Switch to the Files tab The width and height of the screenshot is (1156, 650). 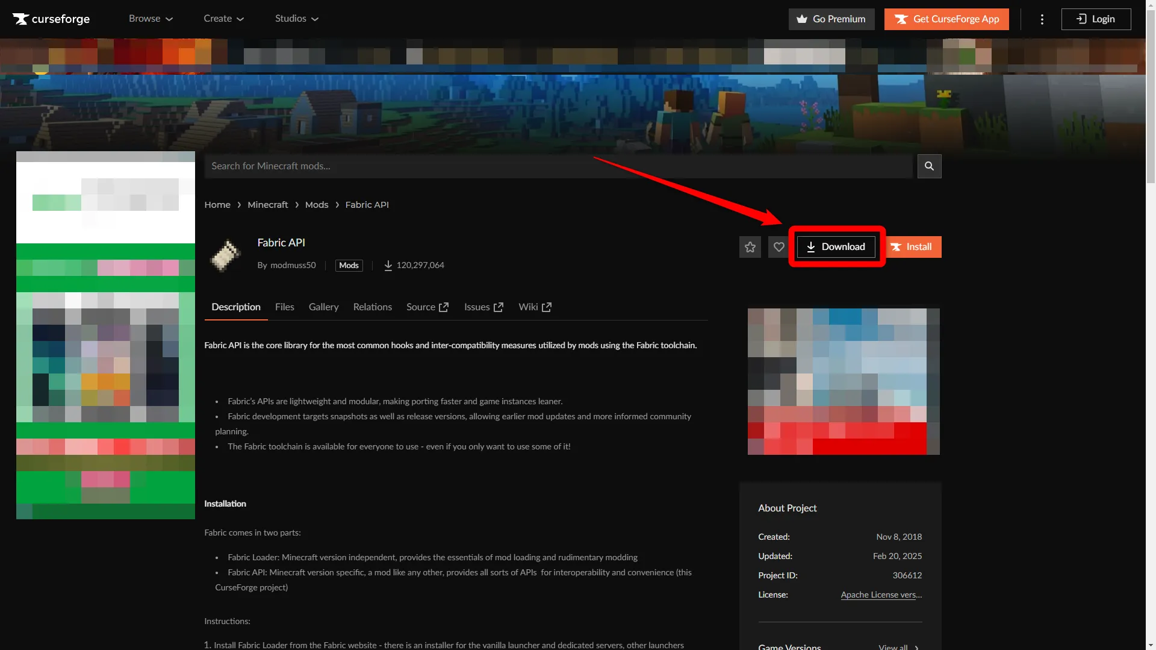tap(285, 307)
